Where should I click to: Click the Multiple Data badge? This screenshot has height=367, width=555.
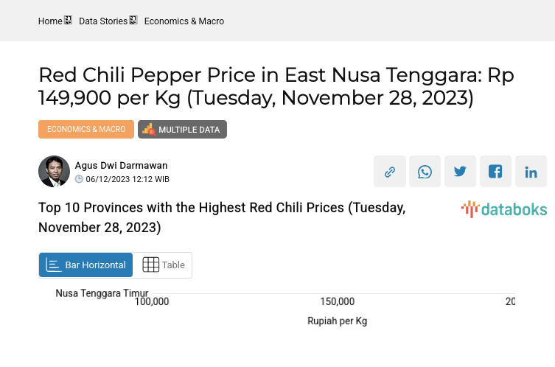click(x=182, y=130)
